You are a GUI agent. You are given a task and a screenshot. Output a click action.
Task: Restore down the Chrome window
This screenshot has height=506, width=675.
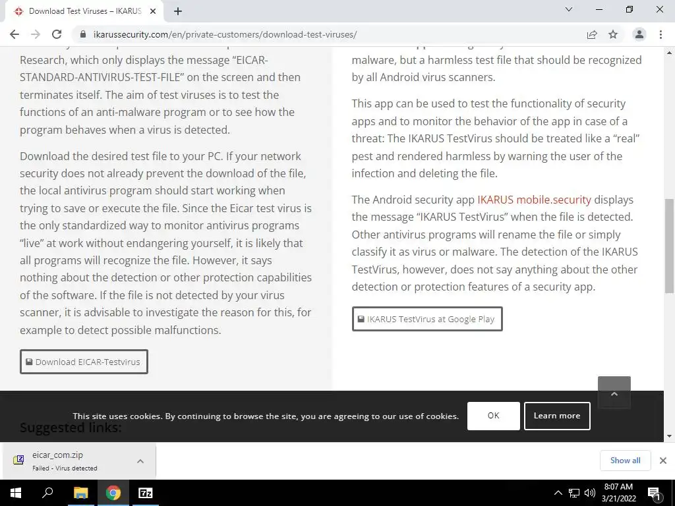630,9
